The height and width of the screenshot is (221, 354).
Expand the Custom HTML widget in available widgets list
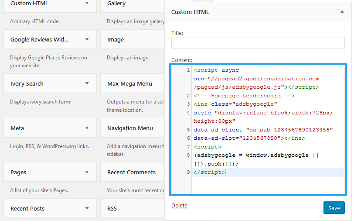(x=87, y=3)
